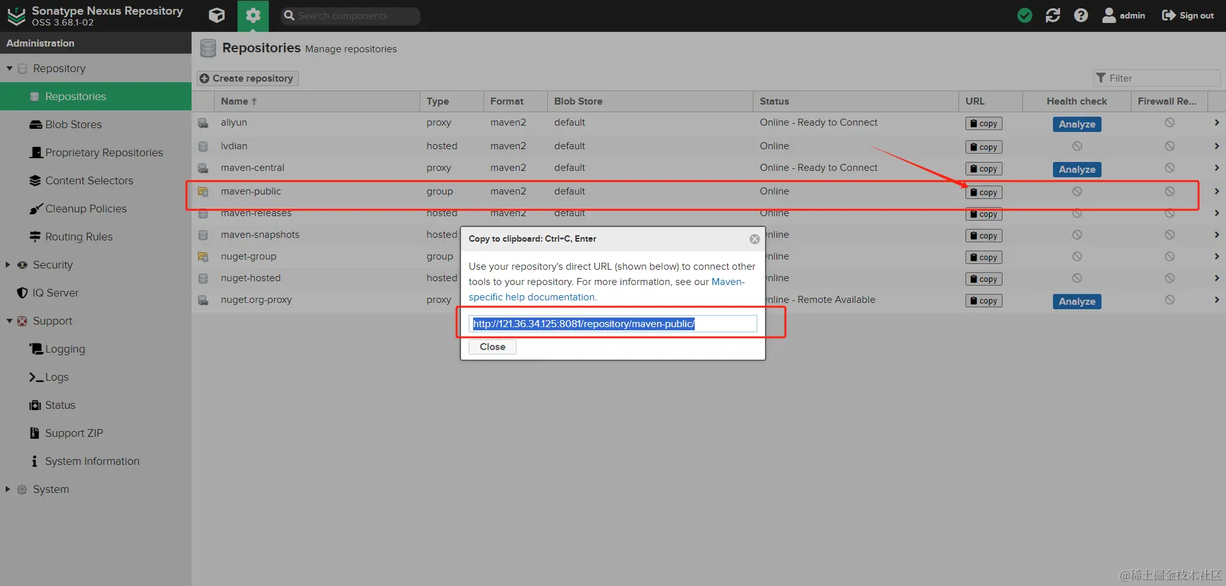1226x586 pixels.
Task: Select the maven-snapshots repository name
Action: tap(260, 235)
